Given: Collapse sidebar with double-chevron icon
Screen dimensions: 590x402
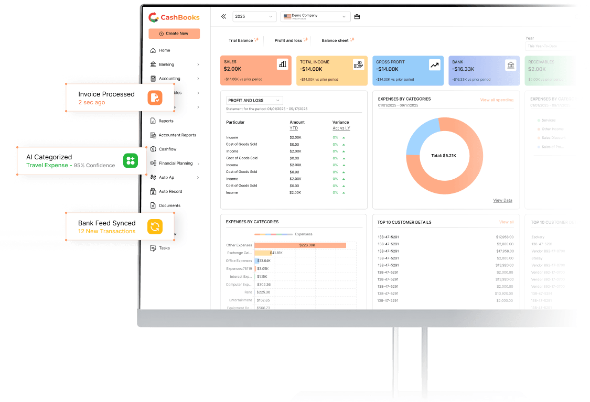Looking at the screenshot, I should coord(223,17).
